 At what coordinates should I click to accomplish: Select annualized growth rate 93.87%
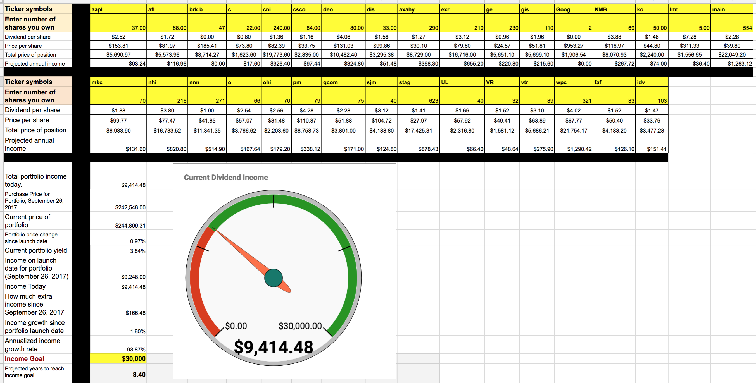click(x=118, y=344)
